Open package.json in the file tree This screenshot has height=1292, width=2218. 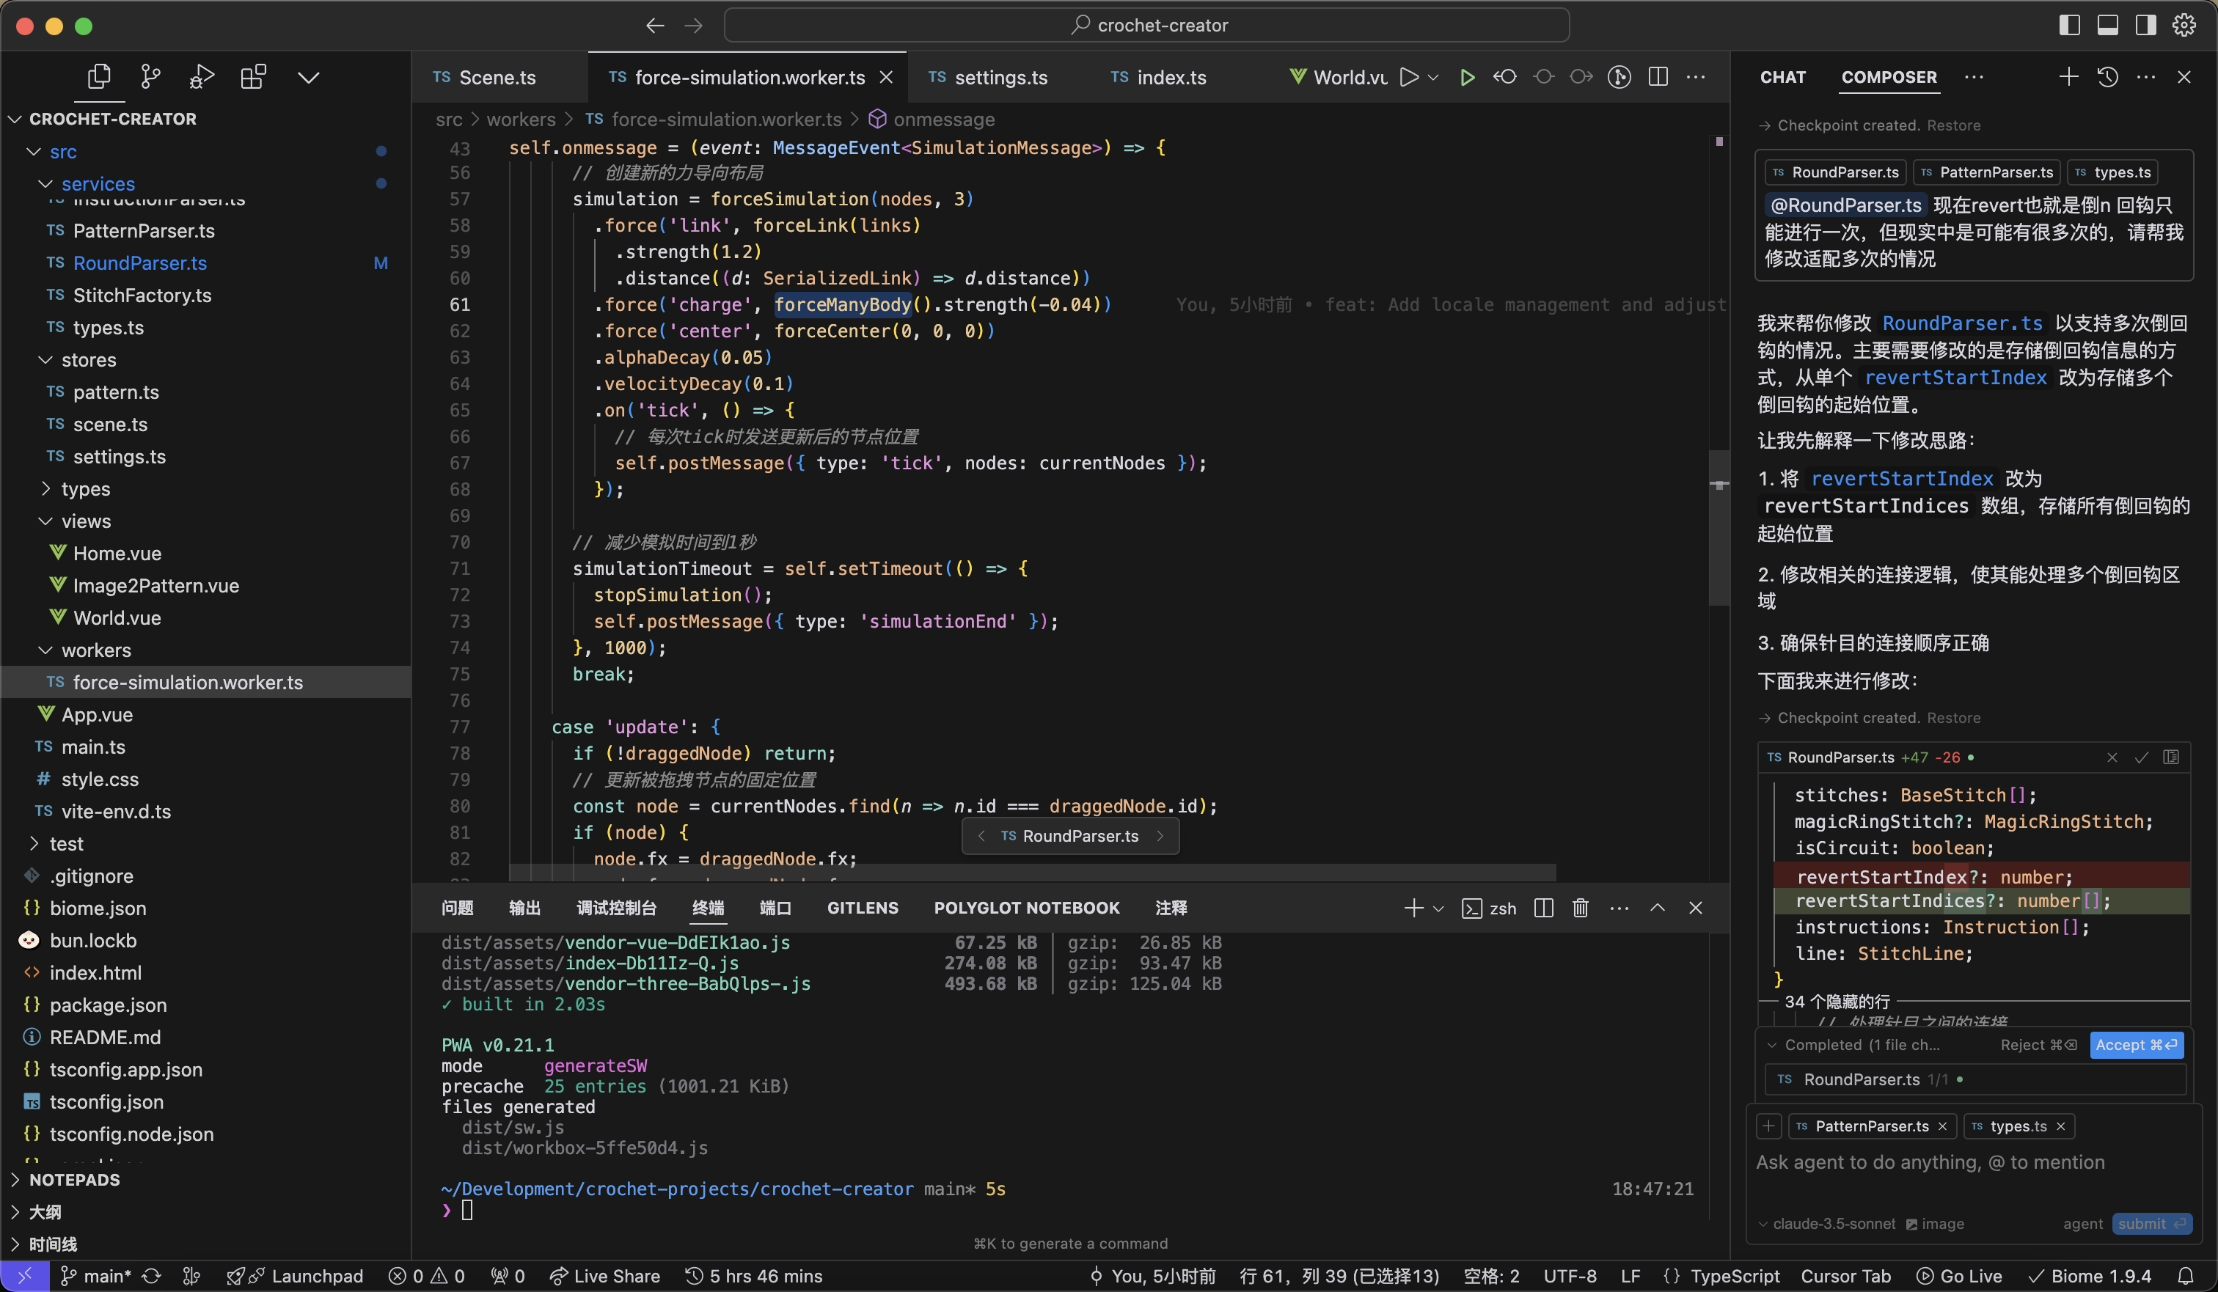tap(107, 1005)
